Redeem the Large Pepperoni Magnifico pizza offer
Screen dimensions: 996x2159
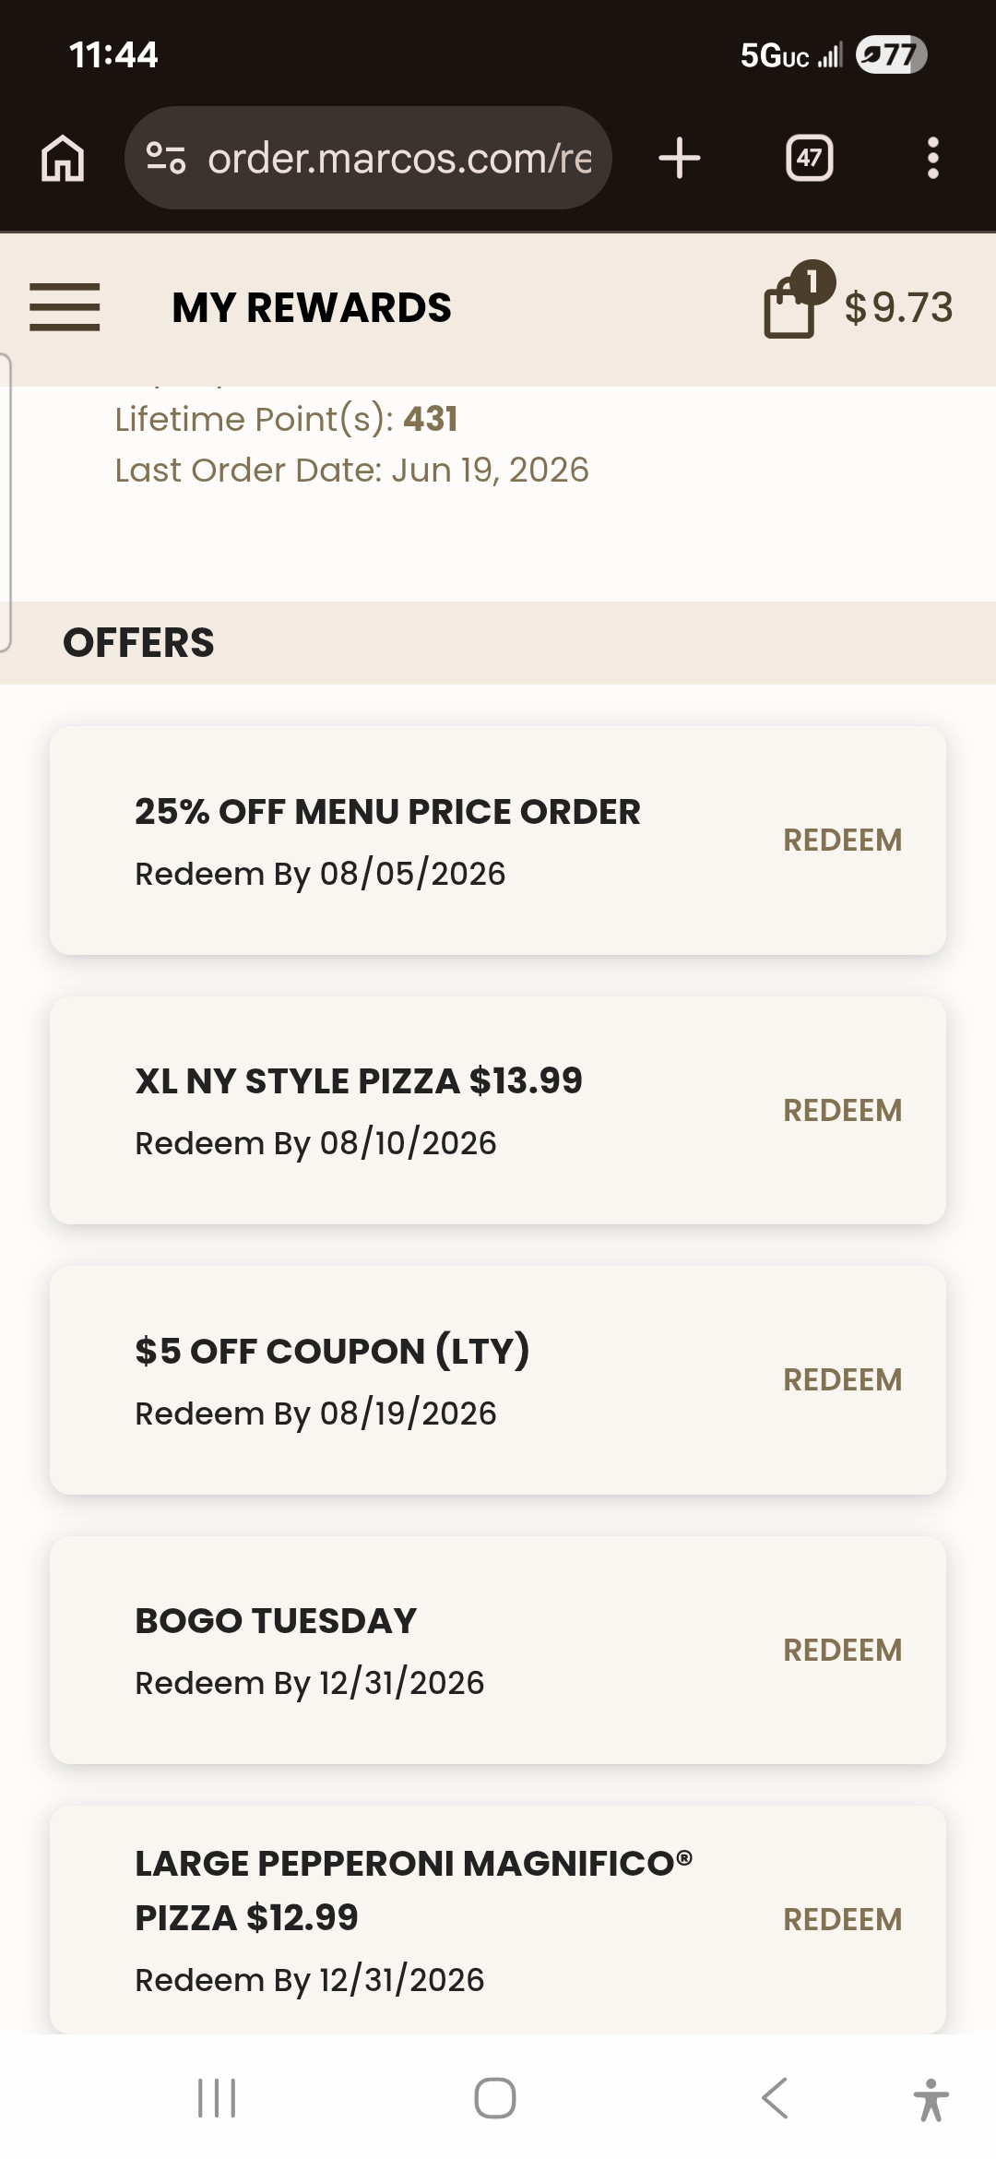coord(842,1920)
